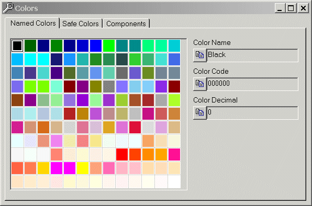Choose the pure red swatch
The width and height of the screenshot is (312, 206).
coord(122,154)
